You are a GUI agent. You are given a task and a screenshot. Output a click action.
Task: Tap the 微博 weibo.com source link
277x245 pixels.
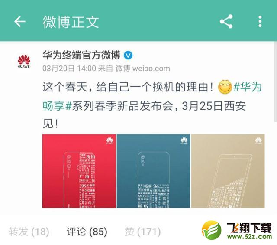(142, 69)
